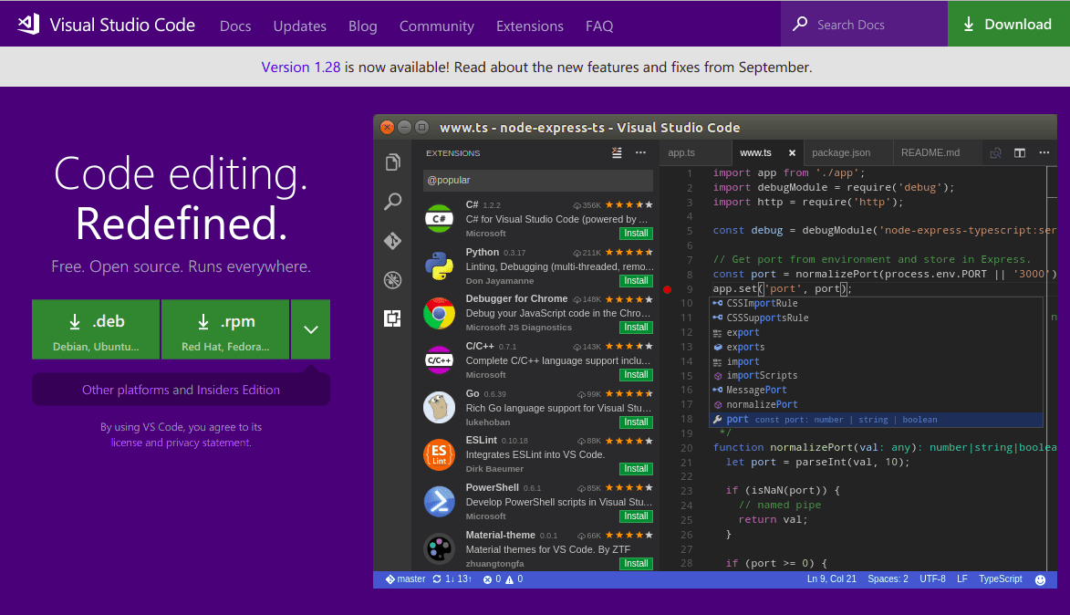Click the warnings triangle in status bar

tap(509, 579)
